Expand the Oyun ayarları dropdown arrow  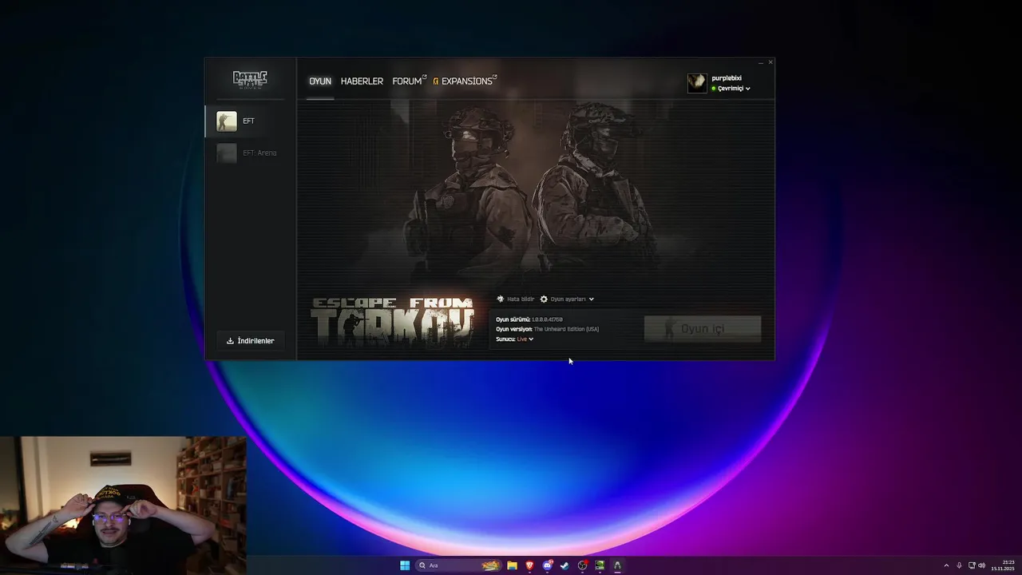click(x=591, y=299)
